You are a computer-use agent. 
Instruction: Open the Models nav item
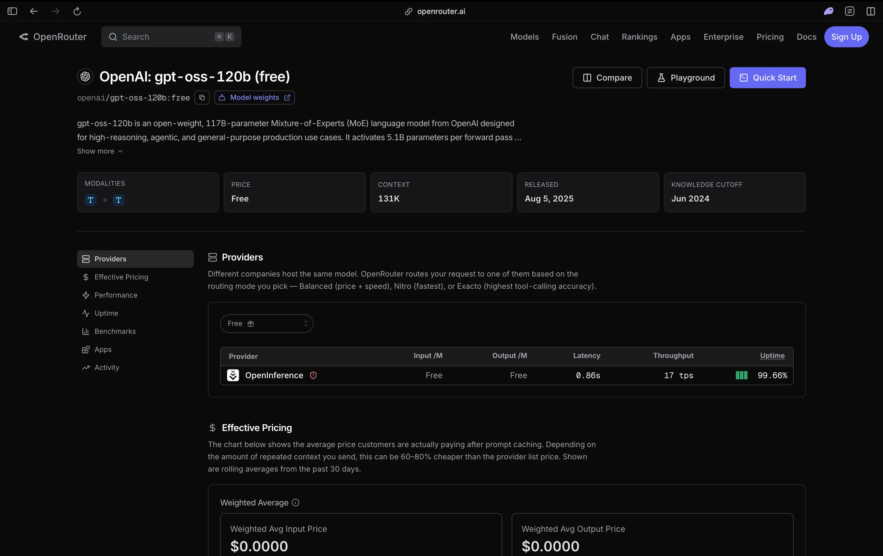pyautogui.click(x=524, y=37)
